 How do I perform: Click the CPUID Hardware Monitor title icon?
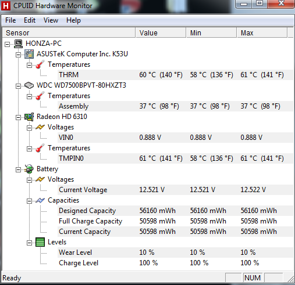[x=6, y=6]
